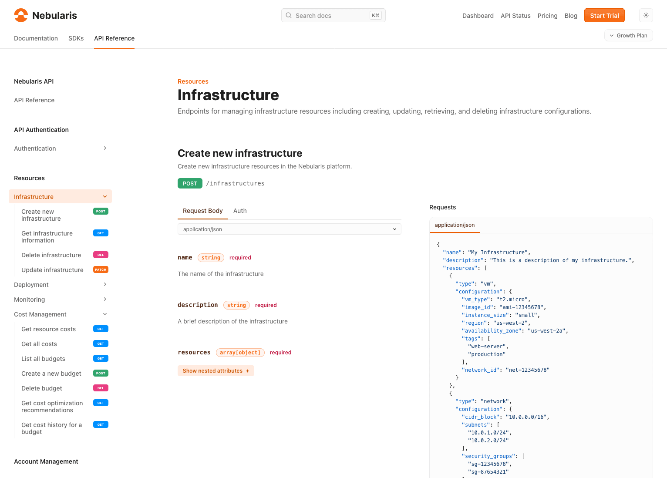Expand the Deployment sidebar section
Screen dimensions: 667x478
[105, 284]
